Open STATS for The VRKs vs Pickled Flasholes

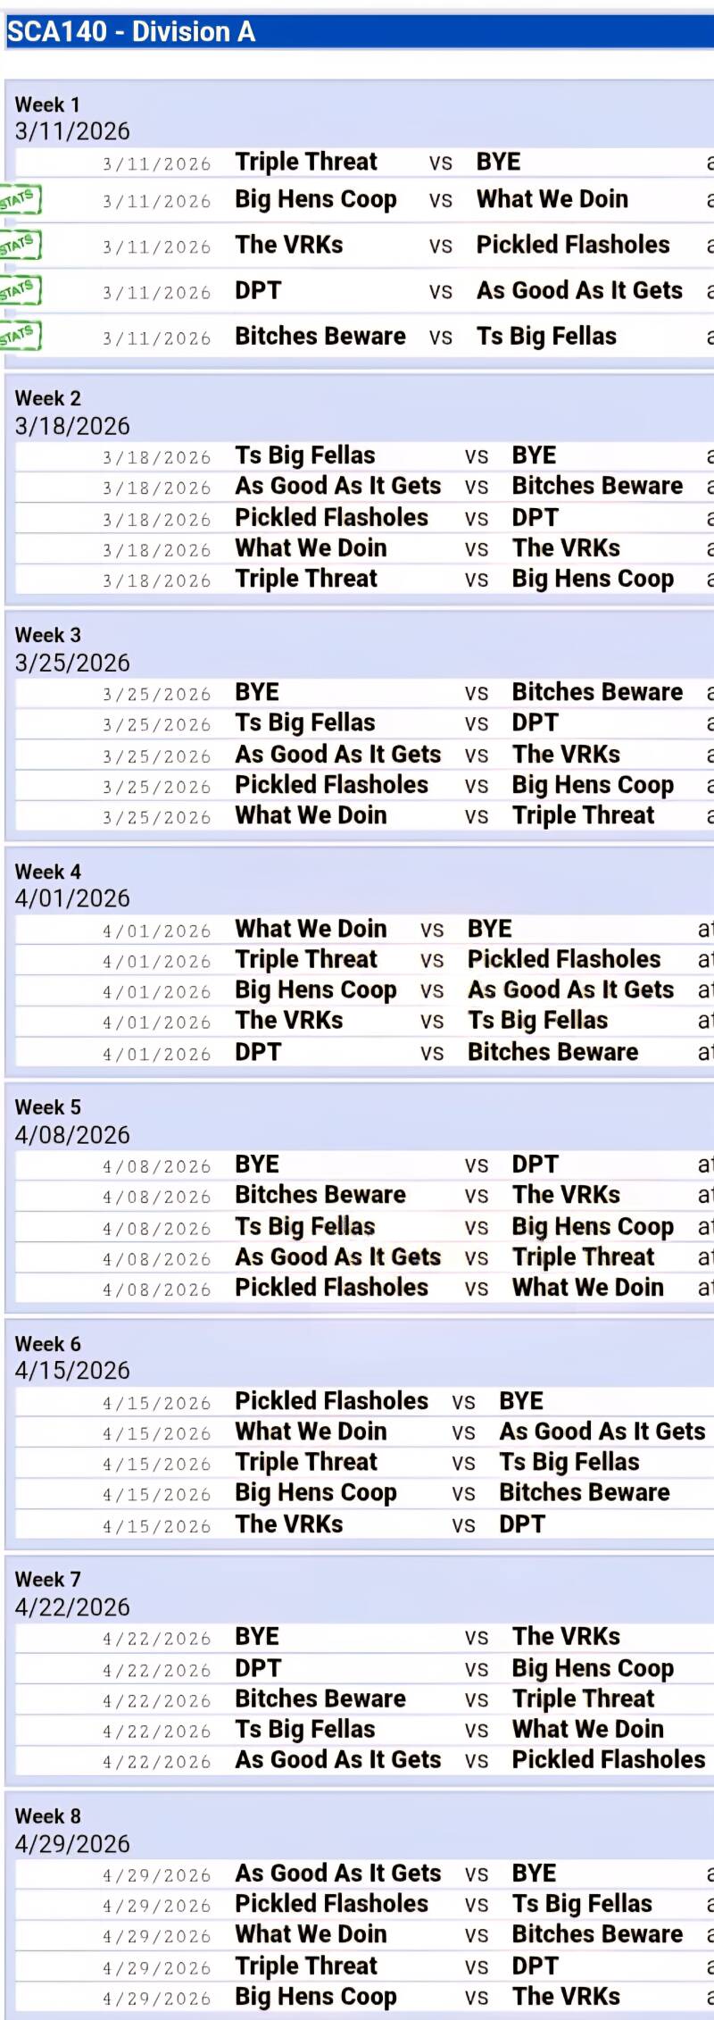[x=20, y=245]
